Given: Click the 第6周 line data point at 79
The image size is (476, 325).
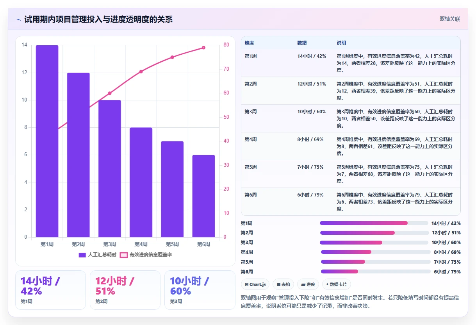Looking at the screenshot, I should [x=203, y=48].
